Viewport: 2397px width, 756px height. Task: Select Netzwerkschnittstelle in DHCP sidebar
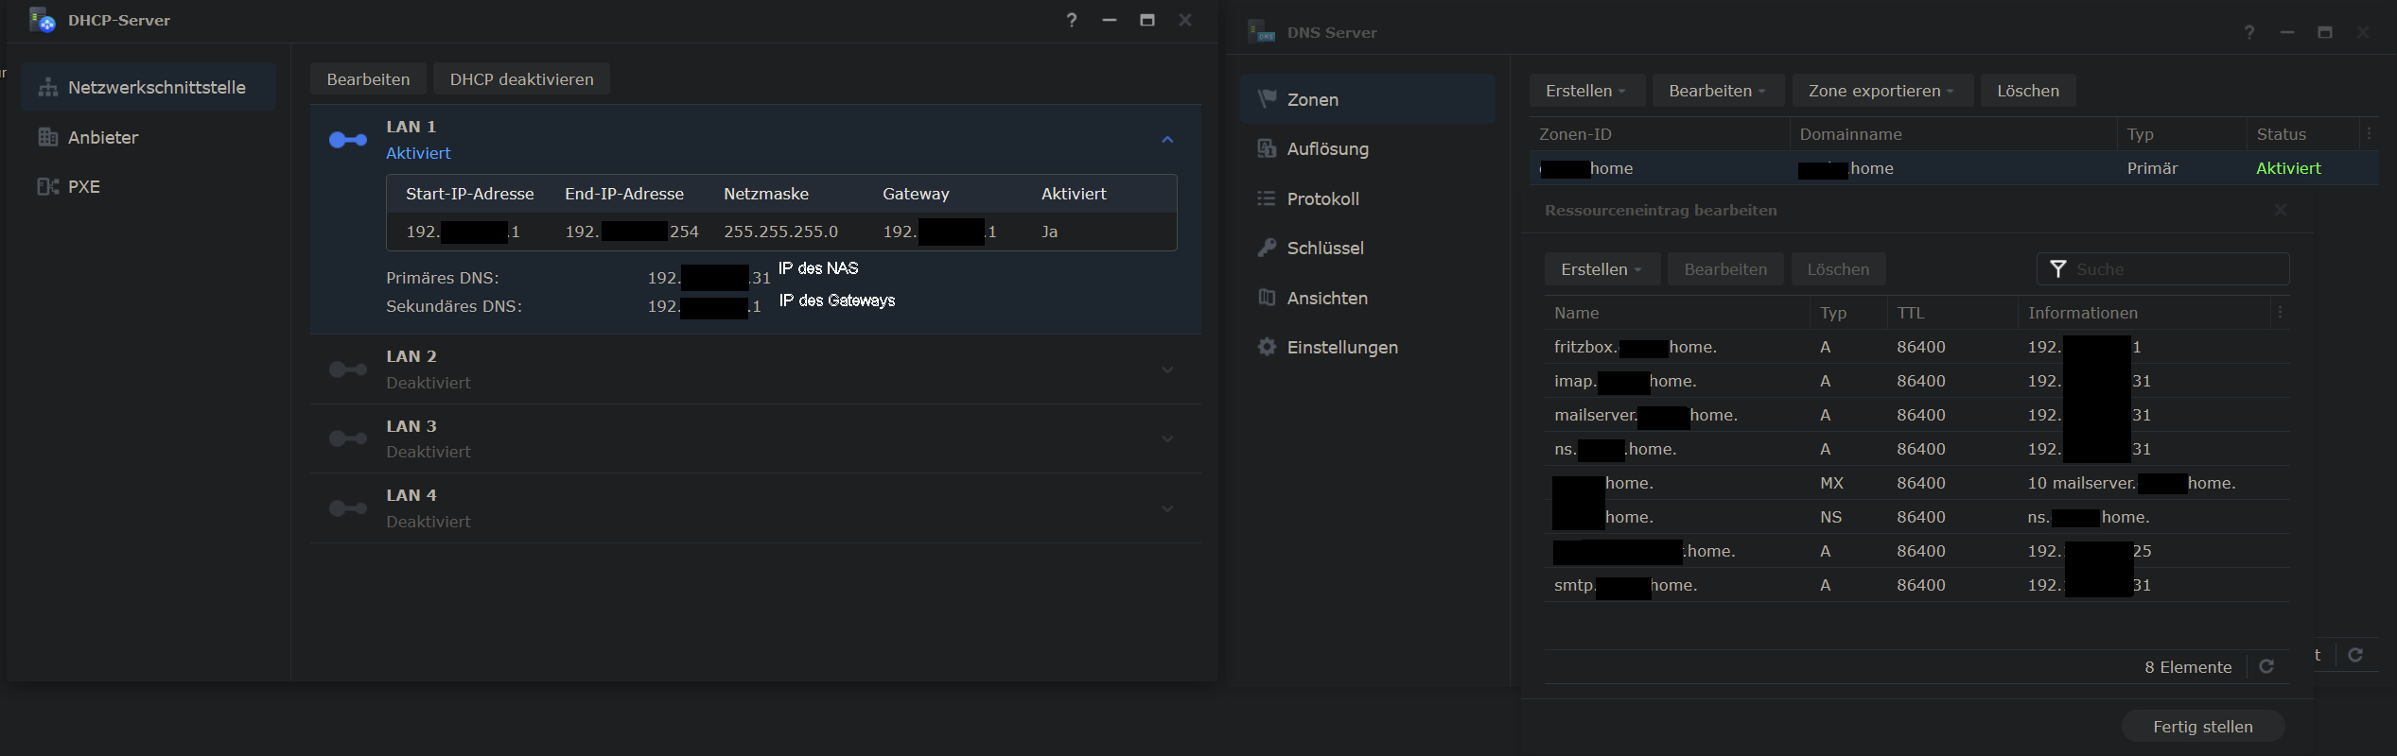(x=149, y=87)
